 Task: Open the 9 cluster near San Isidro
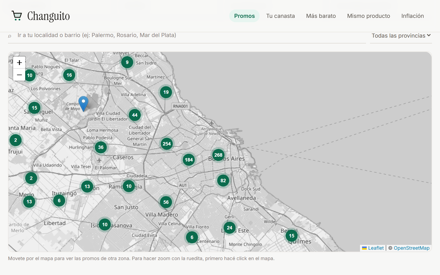coord(127,62)
